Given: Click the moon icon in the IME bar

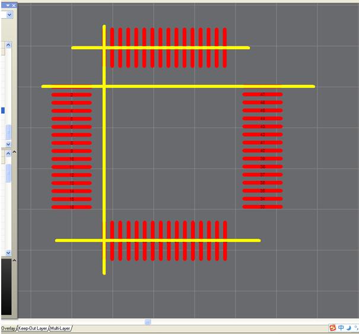Looking at the screenshot, I should coord(349,328).
